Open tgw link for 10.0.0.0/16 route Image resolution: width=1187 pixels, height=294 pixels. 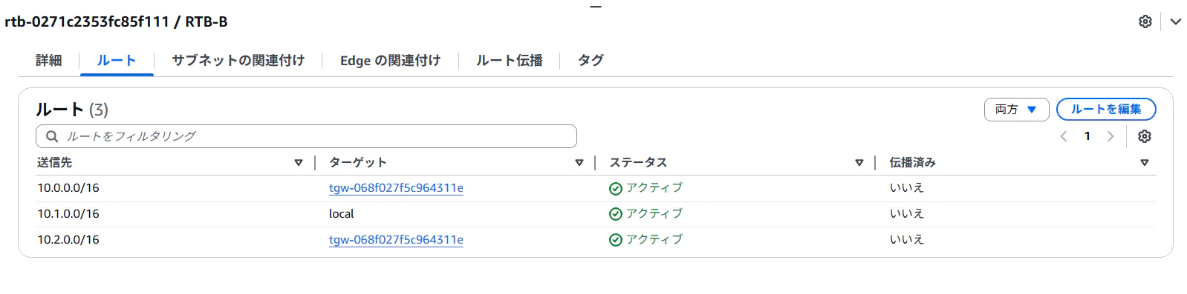396,188
